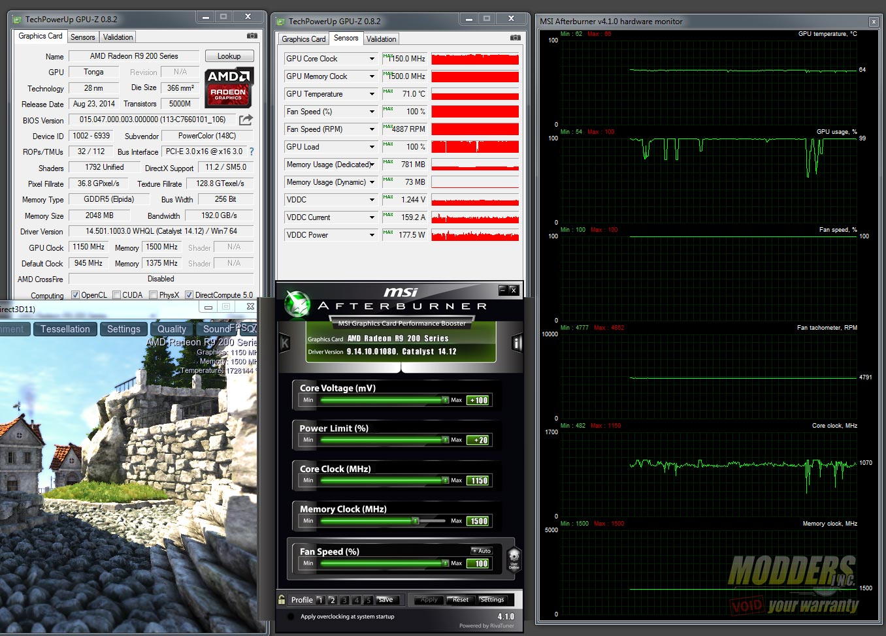Click the User Define fan gear icon

pyautogui.click(x=514, y=558)
